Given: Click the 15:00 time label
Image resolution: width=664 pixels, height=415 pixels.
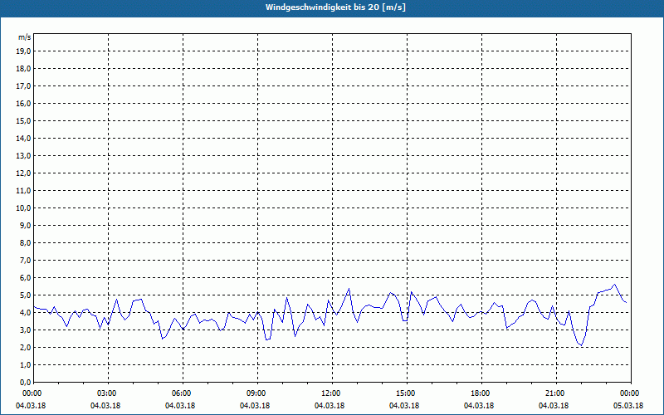Looking at the screenshot, I should click(x=407, y=393).
